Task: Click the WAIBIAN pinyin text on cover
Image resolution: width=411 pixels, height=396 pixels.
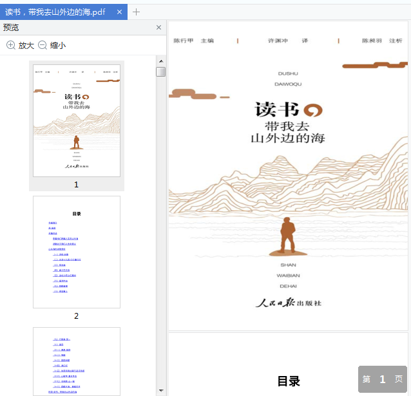Action: pyautogui.click(x=289, y=276)
